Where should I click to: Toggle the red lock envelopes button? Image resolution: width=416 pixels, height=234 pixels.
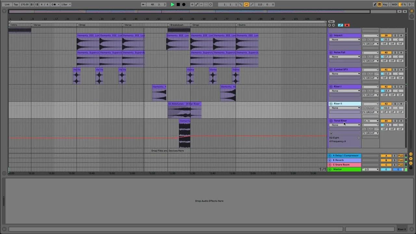(347, 25)
